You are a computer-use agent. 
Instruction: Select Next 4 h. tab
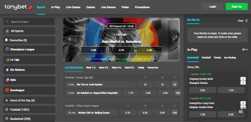(x=117, y=68)
